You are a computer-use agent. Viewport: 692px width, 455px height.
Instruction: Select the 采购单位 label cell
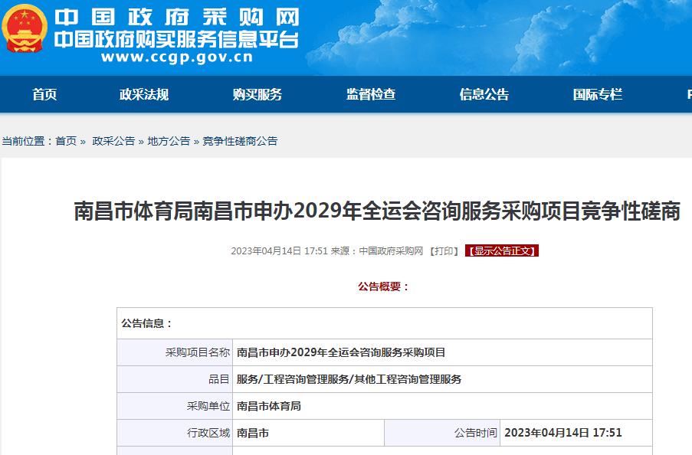[x=175, y=406]
